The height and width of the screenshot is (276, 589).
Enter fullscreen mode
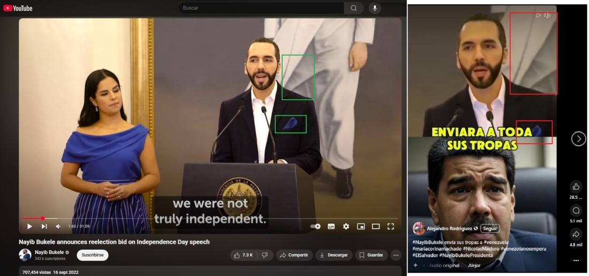[x=390, y=227]
